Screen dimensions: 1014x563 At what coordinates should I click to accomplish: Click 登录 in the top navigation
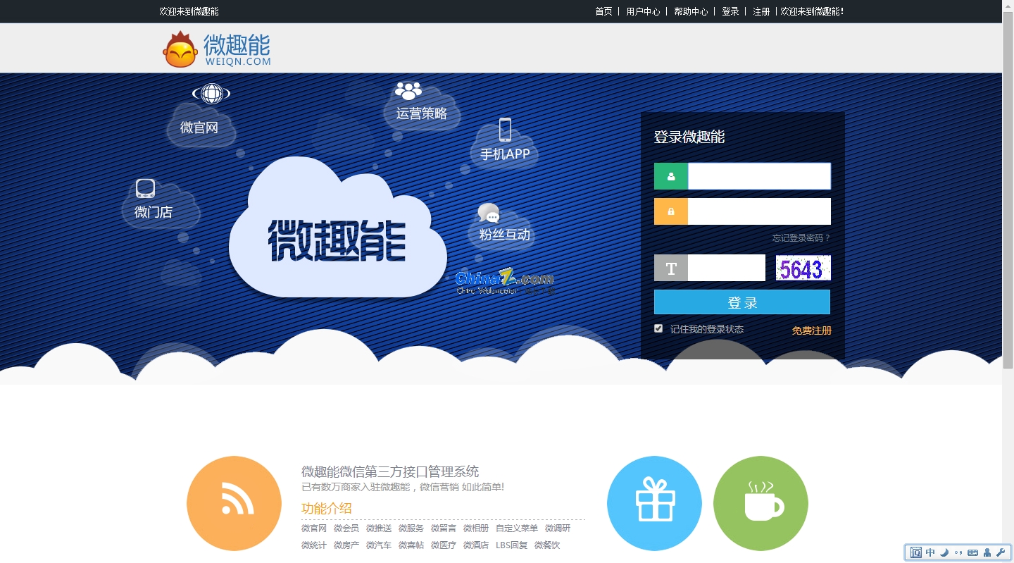pyautogui.click(x=730, y=11)
